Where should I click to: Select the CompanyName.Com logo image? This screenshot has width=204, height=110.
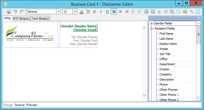pyautogui.click(x=30, y=33)
